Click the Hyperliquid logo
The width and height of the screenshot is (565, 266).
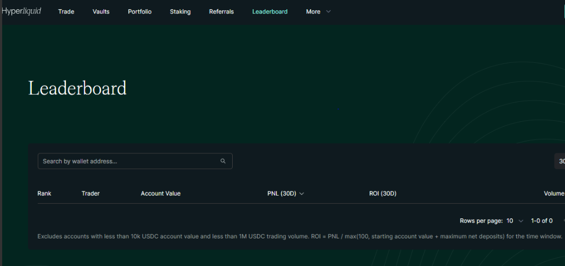(21, 11)
